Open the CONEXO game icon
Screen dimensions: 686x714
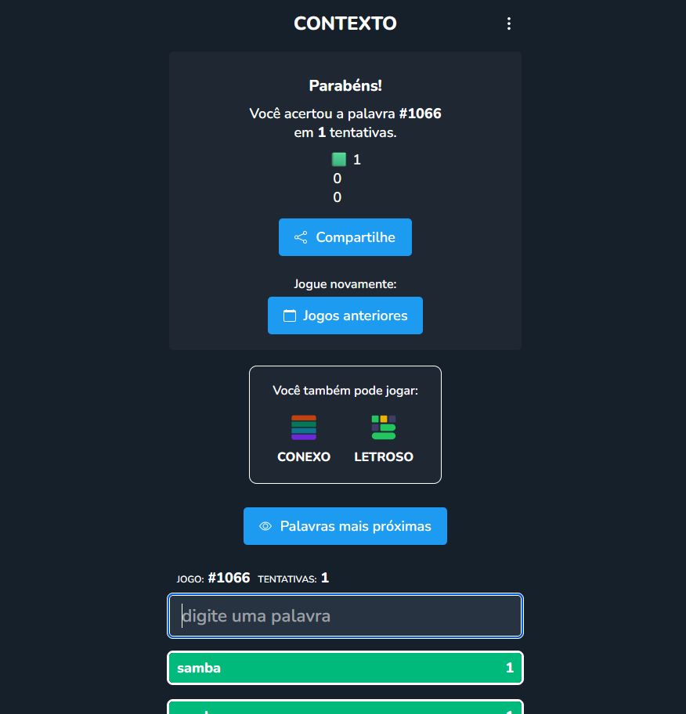point(304,427)
